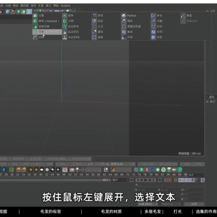Click the 多边形FX PolyFX icon
The height and width of the screenshot is (217, 217).
65,37
